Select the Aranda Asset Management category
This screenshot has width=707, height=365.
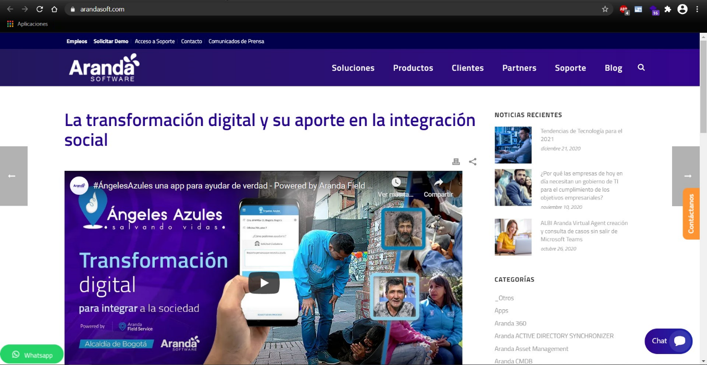coord(531,349)
